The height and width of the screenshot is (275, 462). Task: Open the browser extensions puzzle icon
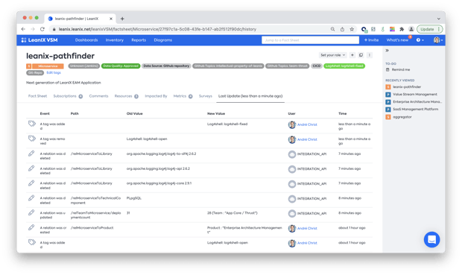pyautogui.click(x=402, y=29)
